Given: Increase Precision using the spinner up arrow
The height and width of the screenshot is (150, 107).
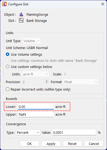Looking at the screenshot, I should tap(47, 81).
